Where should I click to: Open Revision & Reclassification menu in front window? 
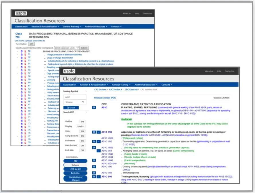pyautogui.click(x=94, y=85)
